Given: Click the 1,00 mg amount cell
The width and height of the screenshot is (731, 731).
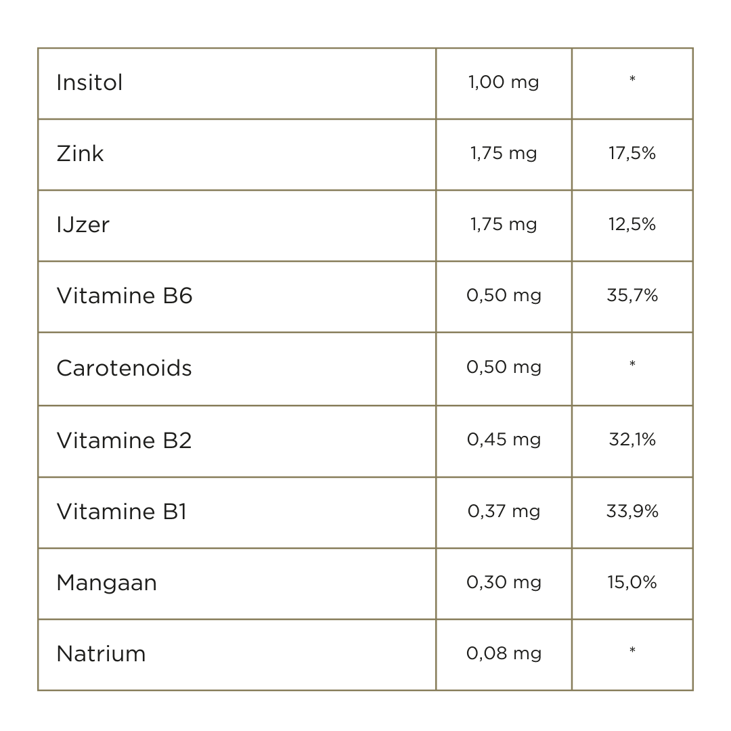Looking at the screenshot, I should (504, 83).
